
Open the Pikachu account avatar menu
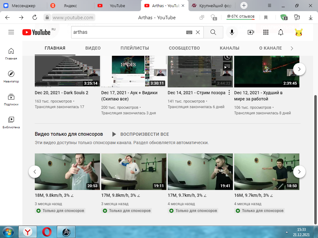click(x=299, y=32)
